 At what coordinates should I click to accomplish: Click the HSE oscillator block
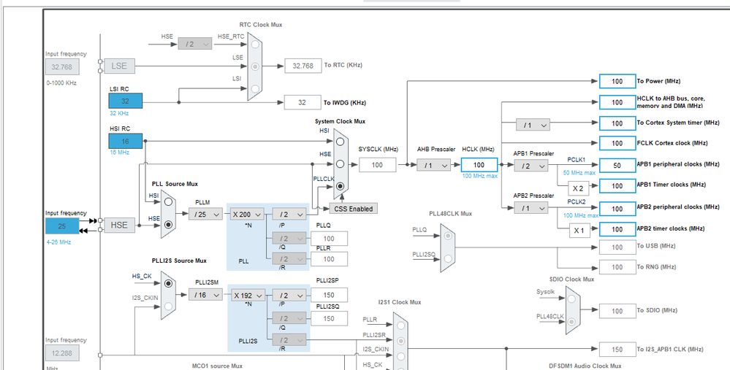(x=119, y=225)
